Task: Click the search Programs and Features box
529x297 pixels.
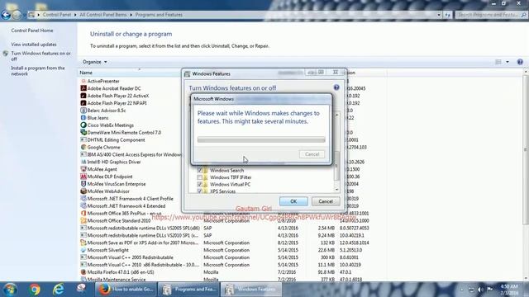Action: tap(490, 15)
